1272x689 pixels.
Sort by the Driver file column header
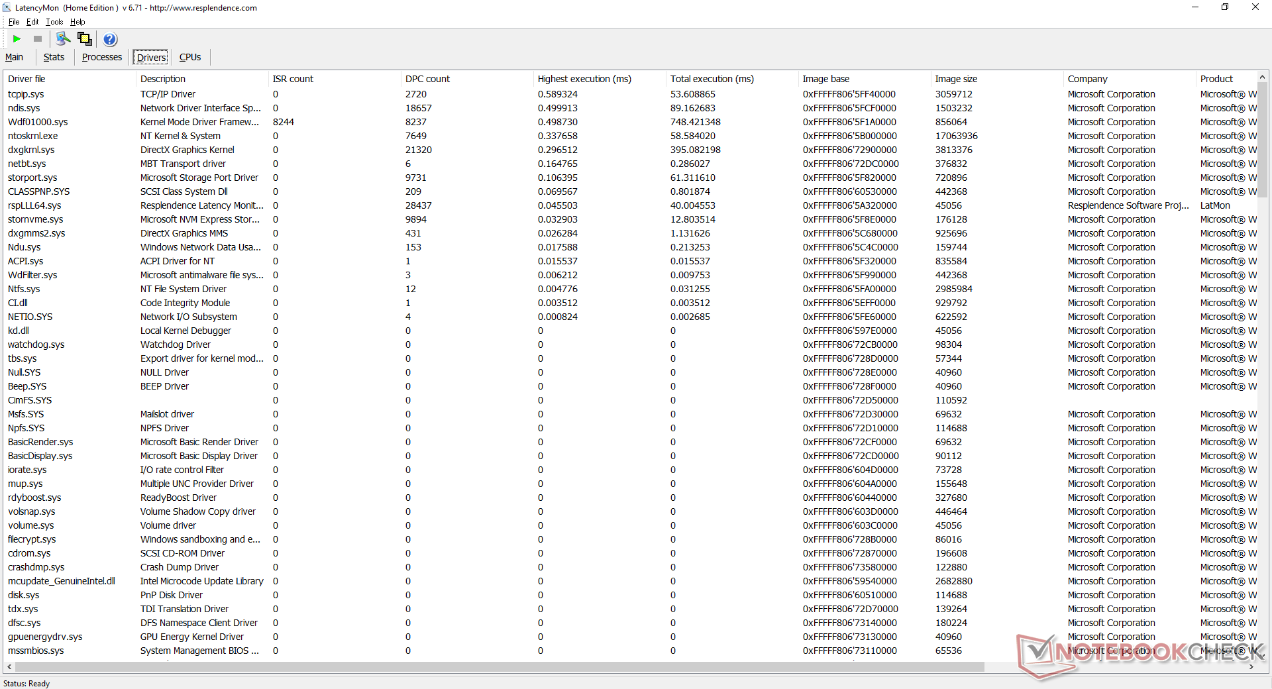pos(70,79)
